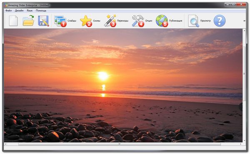The width and height of the screenshot is (250, 154).
Task: Save project with floppy disk icon
Action: (43, 21)
